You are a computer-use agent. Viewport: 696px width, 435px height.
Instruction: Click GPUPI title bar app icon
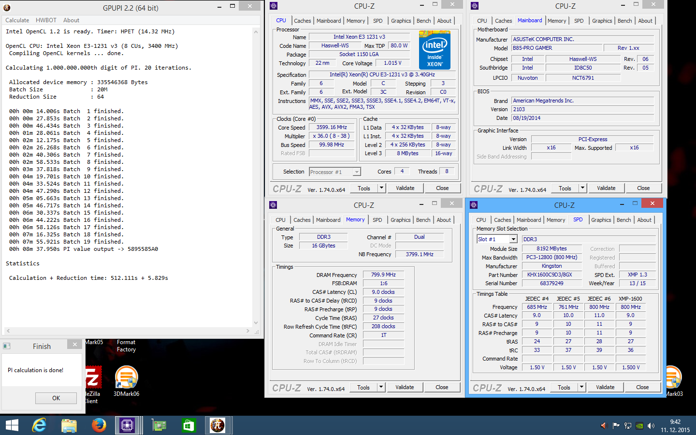pyautogui.click(x=7, y=7)
